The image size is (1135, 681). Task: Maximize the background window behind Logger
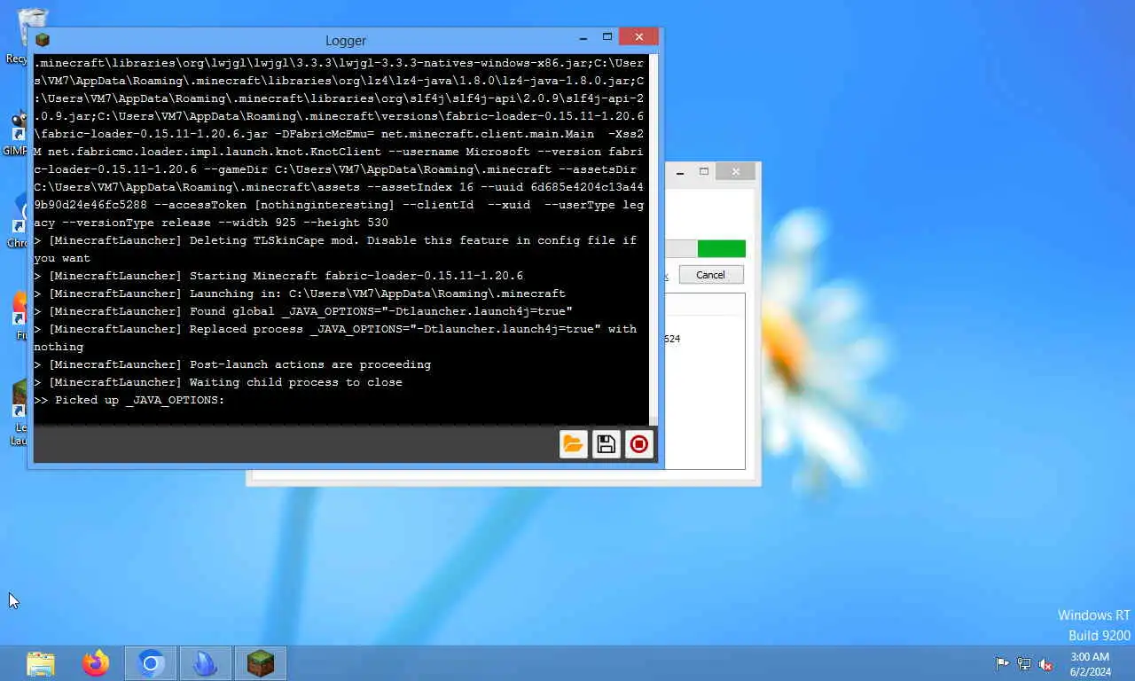704,171
